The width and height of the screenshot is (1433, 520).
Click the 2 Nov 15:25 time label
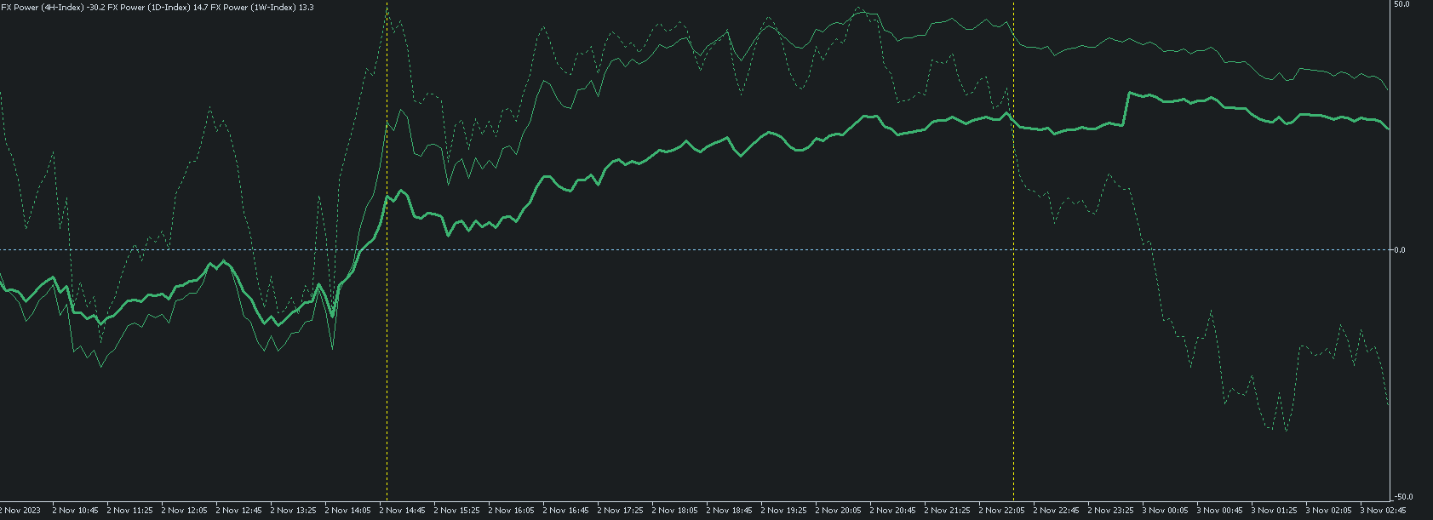[456, 511]
